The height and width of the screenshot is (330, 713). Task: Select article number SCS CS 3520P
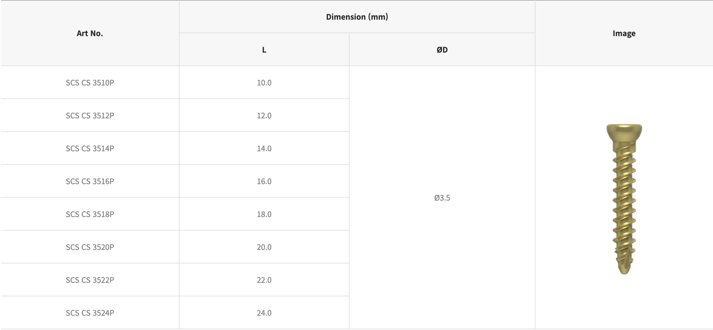tap(90, 247)
